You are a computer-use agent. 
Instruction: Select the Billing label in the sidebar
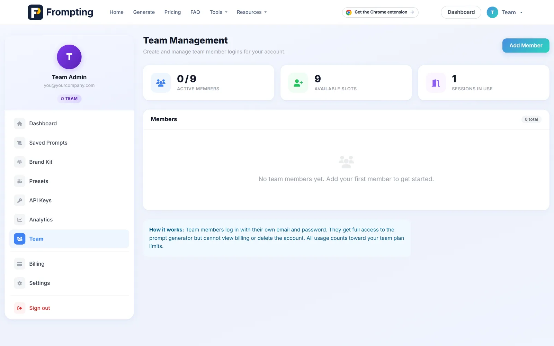pyautogui.click(x=37, y=264)
